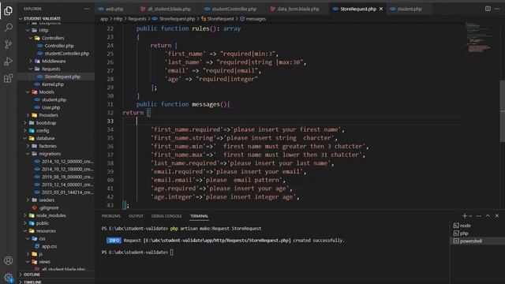The width and height of the screenshot is (505, 284).
Task: Open the Source Control view
Action: (x=9, y=44)
